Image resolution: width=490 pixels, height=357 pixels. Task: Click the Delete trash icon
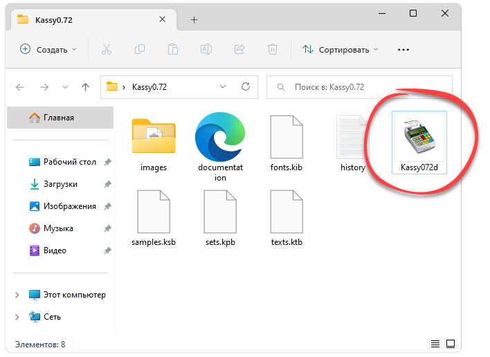coord(273,49)
